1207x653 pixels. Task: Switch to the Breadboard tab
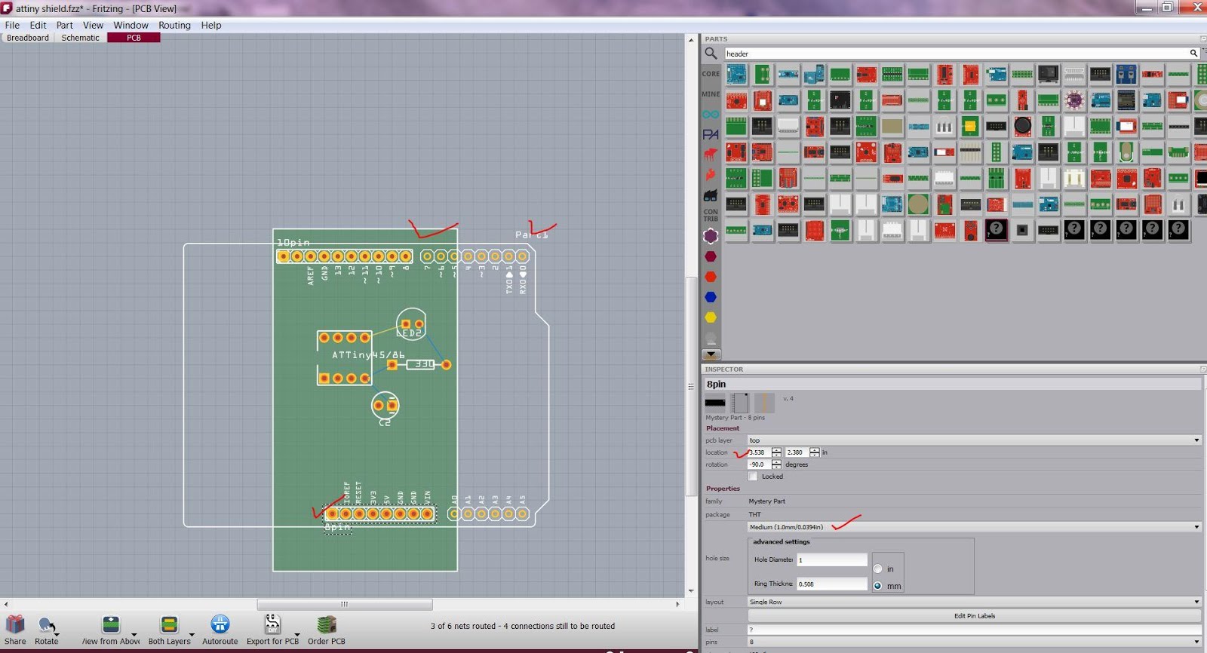(x=28, y=38)
